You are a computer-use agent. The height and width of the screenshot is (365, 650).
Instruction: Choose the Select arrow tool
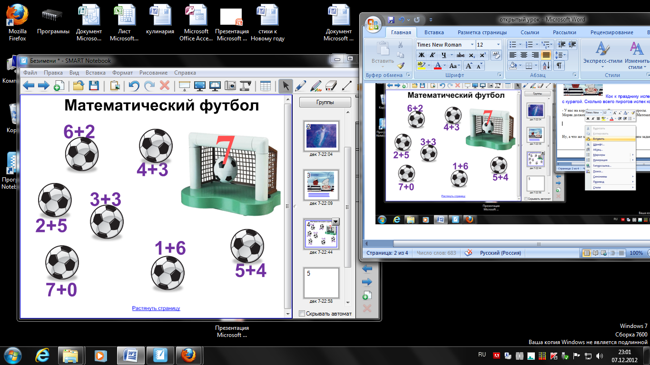coord(286,86)
